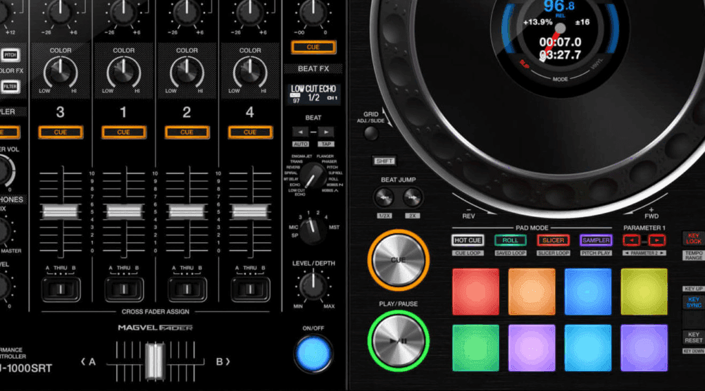This screenshot has height=391, width=705.
Task: Hit the red performance pad
Action: [x=476, y=291]
